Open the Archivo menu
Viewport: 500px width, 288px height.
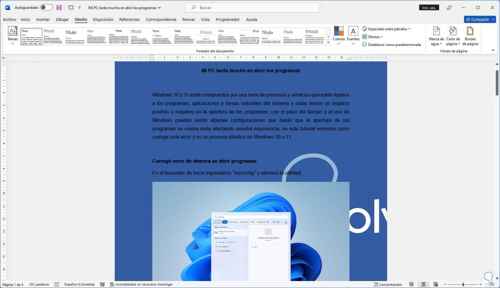(9, 19)
